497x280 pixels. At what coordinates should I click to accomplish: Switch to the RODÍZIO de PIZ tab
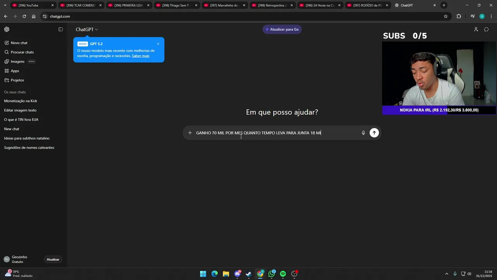[368, 5]
